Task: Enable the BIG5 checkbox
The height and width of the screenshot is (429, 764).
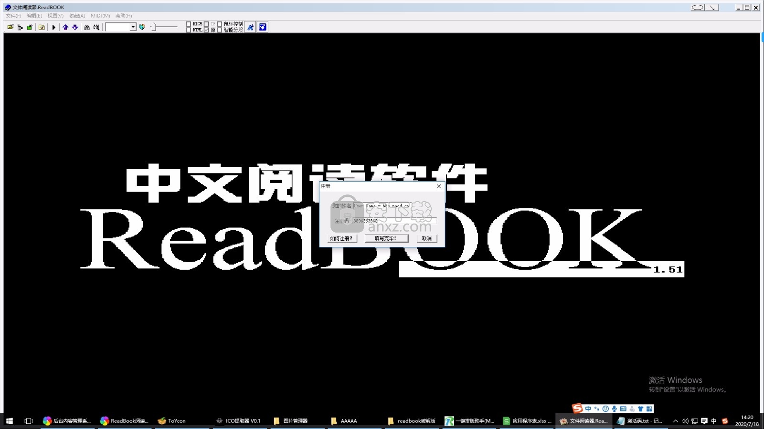Action: (x=188, y=24)
